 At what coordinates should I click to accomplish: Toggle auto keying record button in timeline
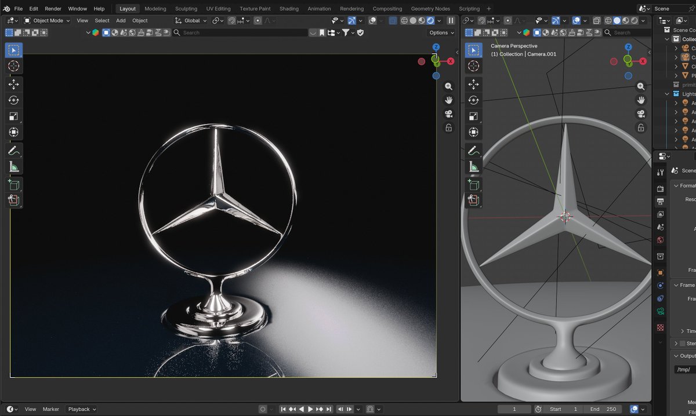(x=263, y=409)
